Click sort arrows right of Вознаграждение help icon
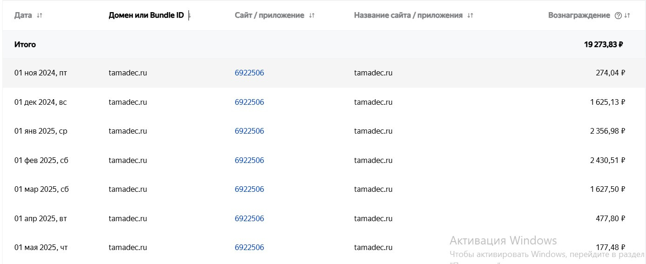This screenshot has width=646, height=264. [x=627, y=15]
